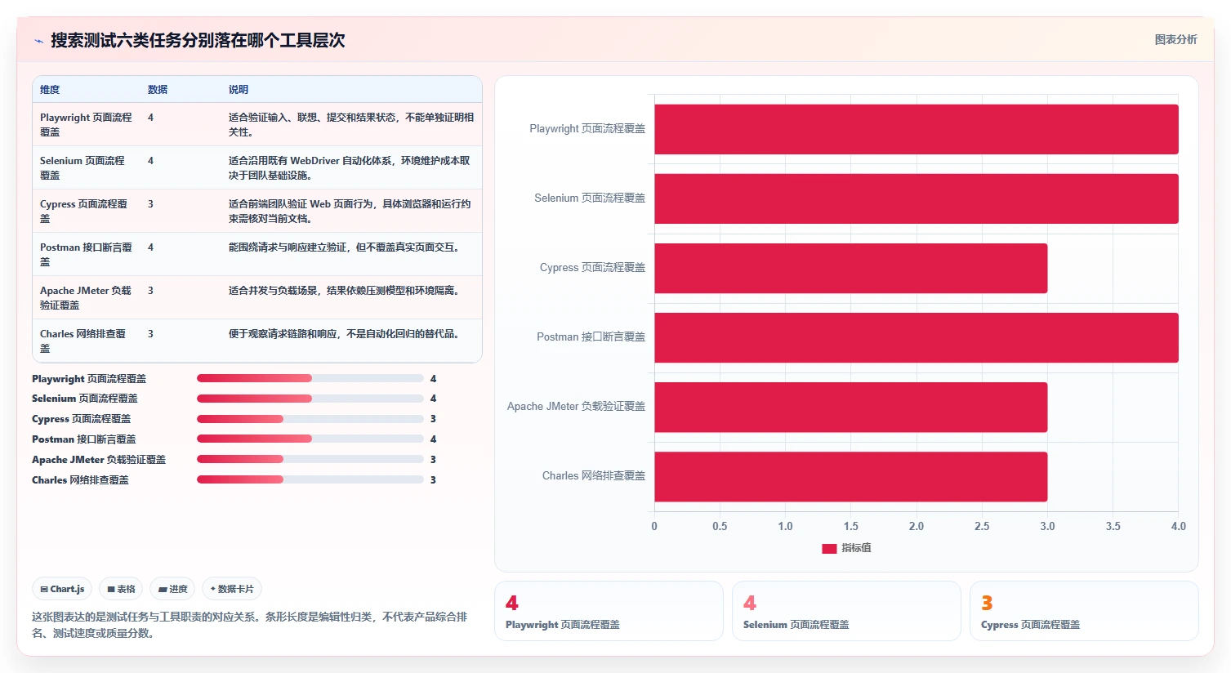Click the footnote starting 这张图表达的是
The image size is (1231, 673).
click(249, 625)
